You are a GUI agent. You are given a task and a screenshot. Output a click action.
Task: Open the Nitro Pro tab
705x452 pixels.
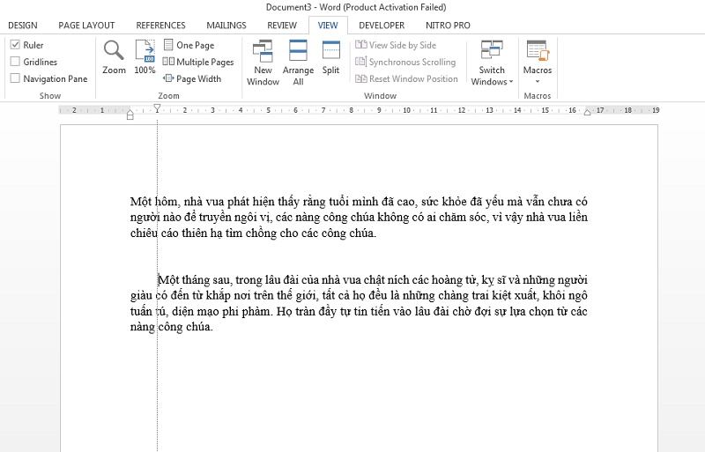tap(448, 26)
